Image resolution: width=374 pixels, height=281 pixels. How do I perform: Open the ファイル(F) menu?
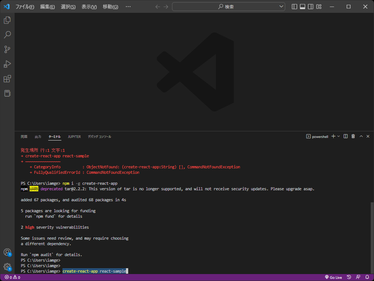(25, 7)
